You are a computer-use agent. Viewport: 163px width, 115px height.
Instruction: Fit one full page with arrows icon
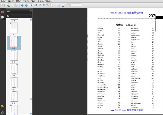(63, 5)
